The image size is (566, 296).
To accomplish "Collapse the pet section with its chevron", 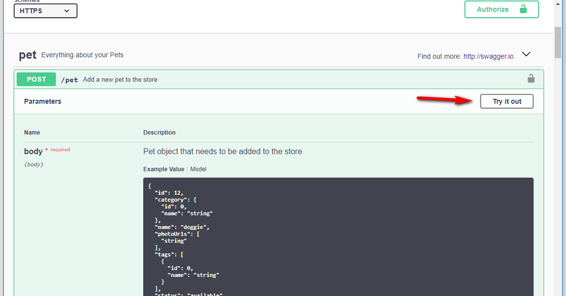I will tap(526, 54).
